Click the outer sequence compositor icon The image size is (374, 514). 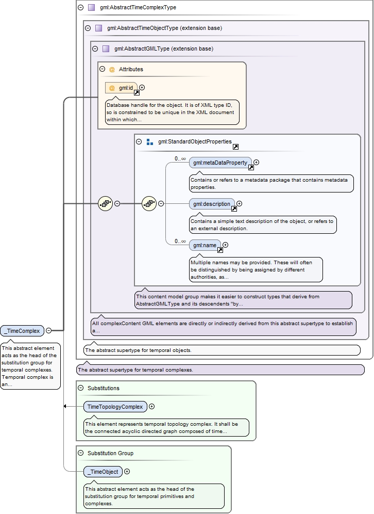click(x=106, y=203)
